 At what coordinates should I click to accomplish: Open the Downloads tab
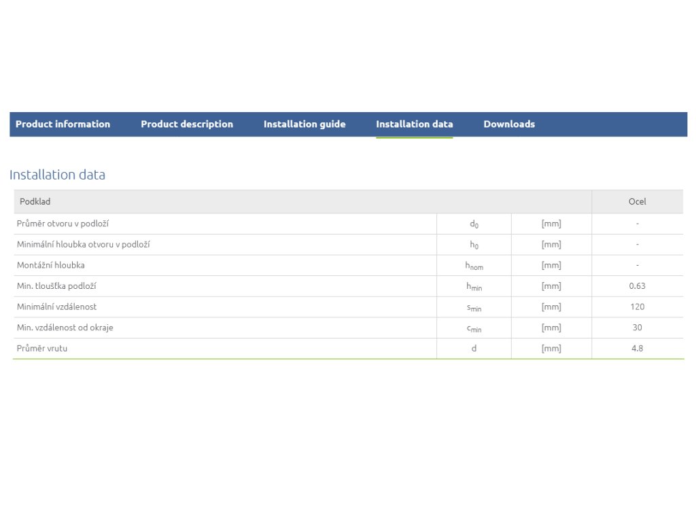tap(509, 124)
